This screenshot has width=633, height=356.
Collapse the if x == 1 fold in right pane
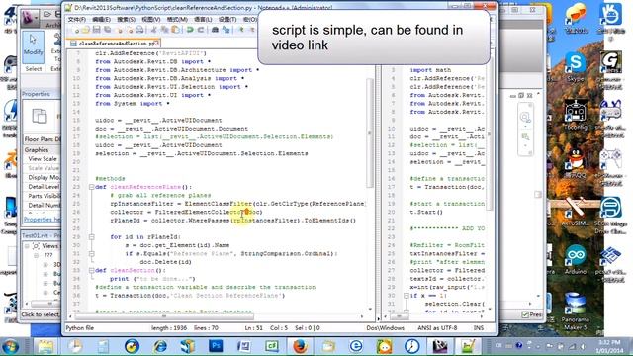pyautogui.click(x=407, y=296)
